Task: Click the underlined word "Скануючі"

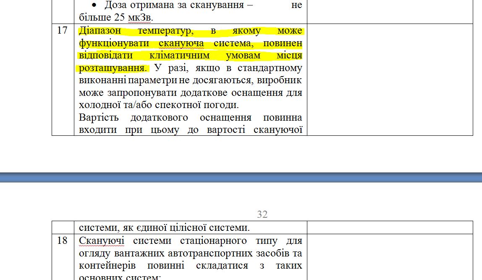Action: pyautogui.click(x=97, y=241)
